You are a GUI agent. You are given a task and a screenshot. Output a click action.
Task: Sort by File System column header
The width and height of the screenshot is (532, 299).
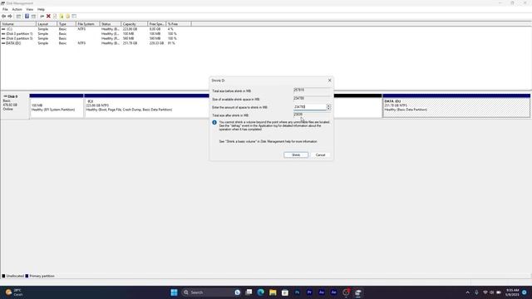tap(88, 24)
